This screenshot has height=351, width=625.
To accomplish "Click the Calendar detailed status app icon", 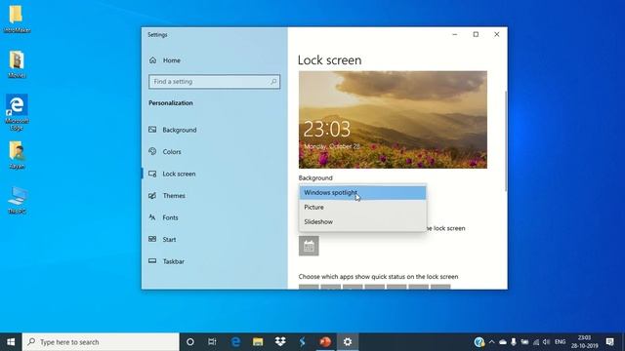I will 309,246.
